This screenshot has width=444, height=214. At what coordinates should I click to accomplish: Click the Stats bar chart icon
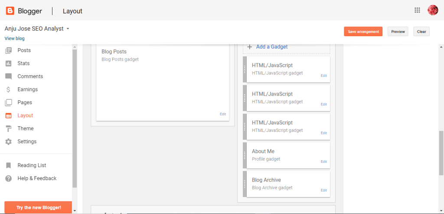click(x=8, y=63)
